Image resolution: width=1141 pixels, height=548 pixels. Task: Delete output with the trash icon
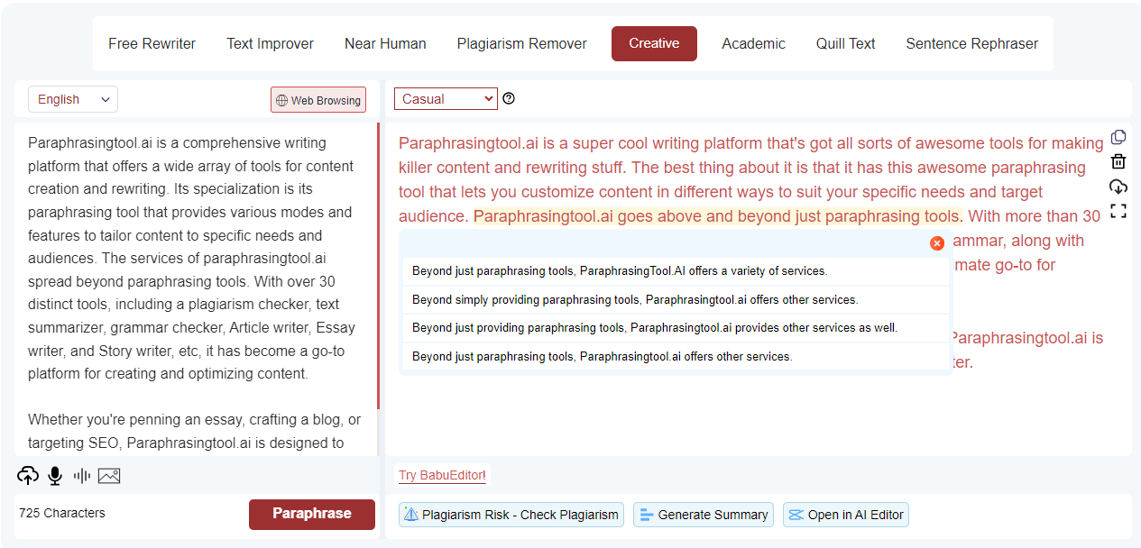pyautogui.click(x=1118, y=161)
